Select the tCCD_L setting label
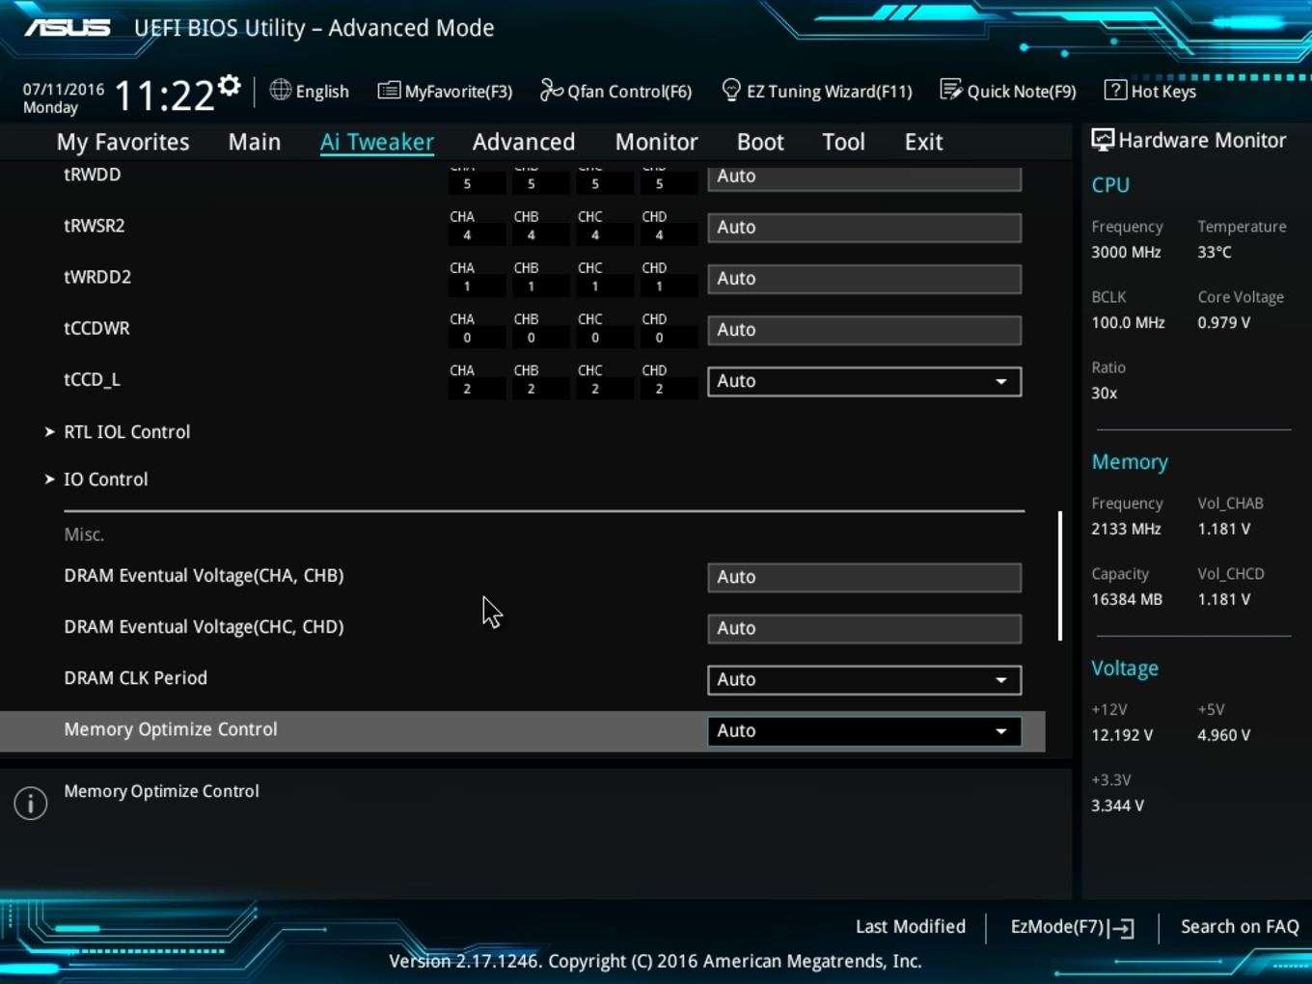 (92, 380)
